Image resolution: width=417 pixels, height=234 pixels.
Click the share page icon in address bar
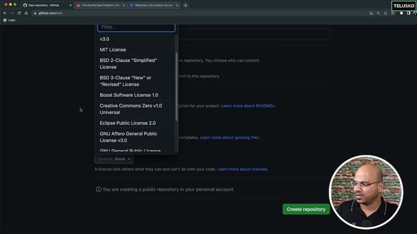(385, 13)
